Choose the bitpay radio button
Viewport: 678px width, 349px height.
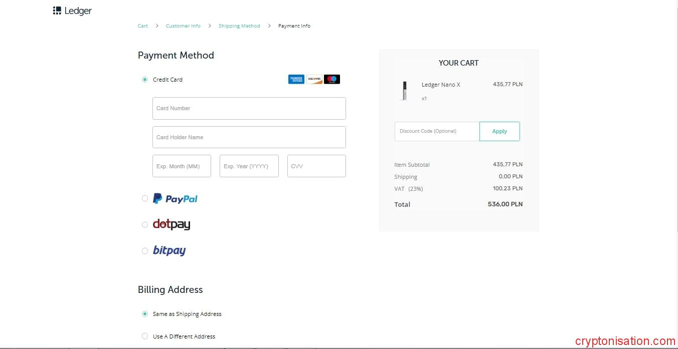(145, 251)
